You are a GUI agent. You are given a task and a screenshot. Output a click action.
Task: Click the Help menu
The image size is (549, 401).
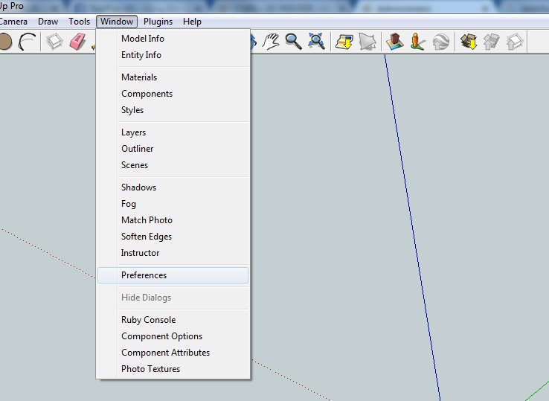tap(192, 22)
